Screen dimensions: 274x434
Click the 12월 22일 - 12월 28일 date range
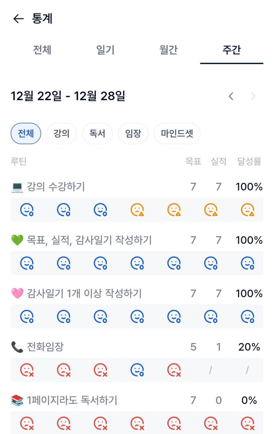point(68,96)
